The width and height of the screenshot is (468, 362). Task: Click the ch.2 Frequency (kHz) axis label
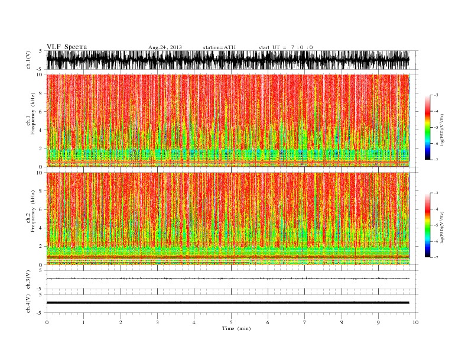pos(31,211)
